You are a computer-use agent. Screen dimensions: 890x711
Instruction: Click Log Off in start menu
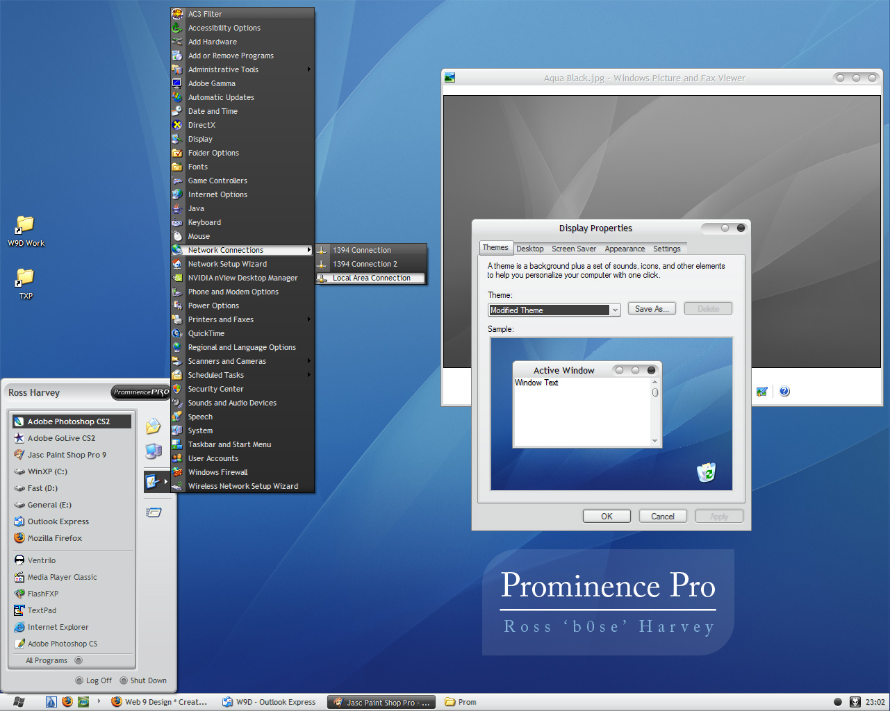click(x=94, y=680)
